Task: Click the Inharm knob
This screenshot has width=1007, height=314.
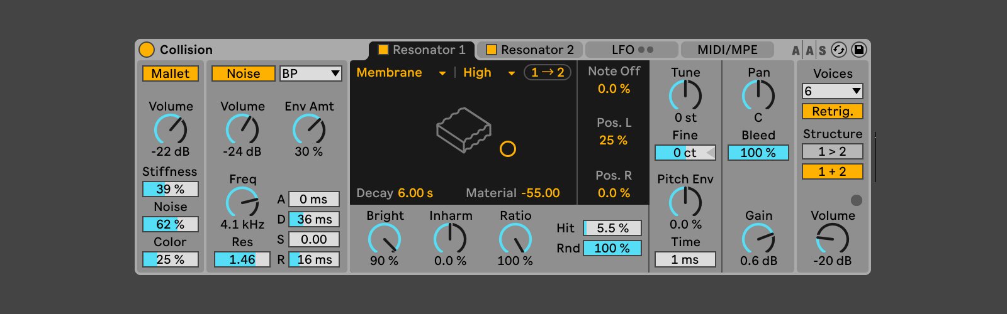Action: (x=450, y=239)
